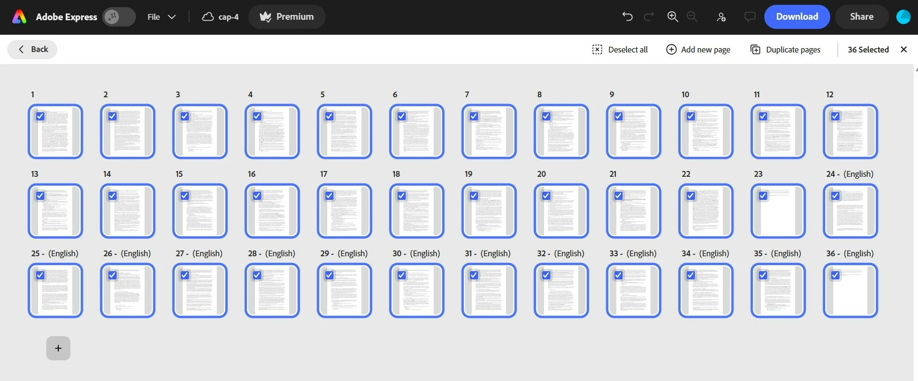
Task: Select the page 26 (English) thumbnail
Action: [x=128, y=290]
